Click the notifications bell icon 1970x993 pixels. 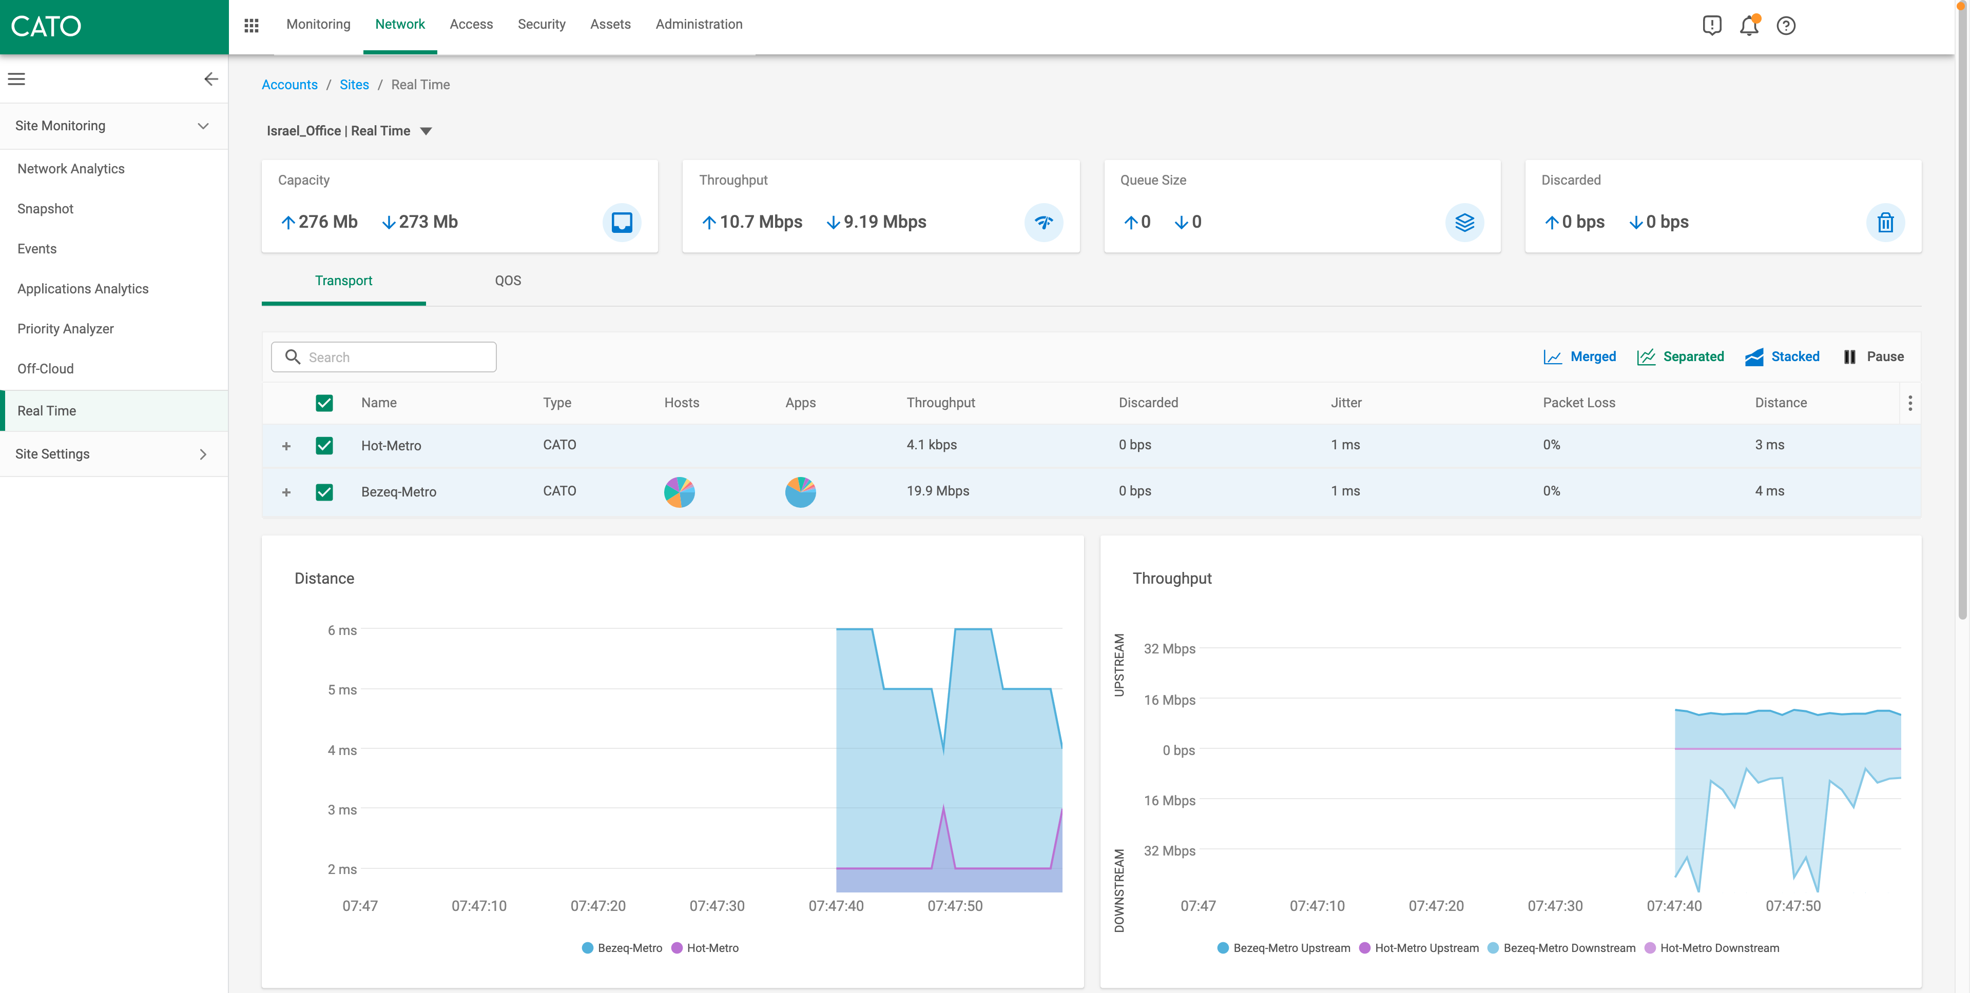pos(1749,25)
